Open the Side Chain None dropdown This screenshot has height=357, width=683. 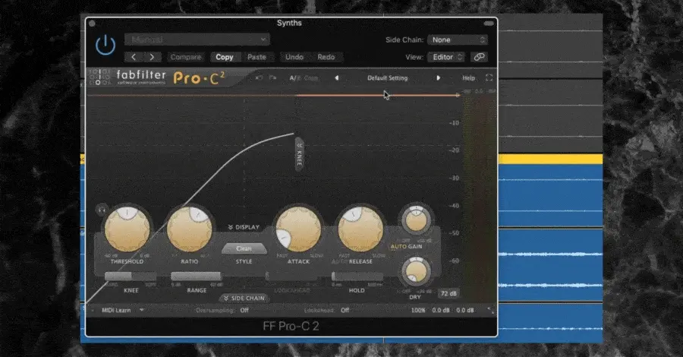click(457, 39)
